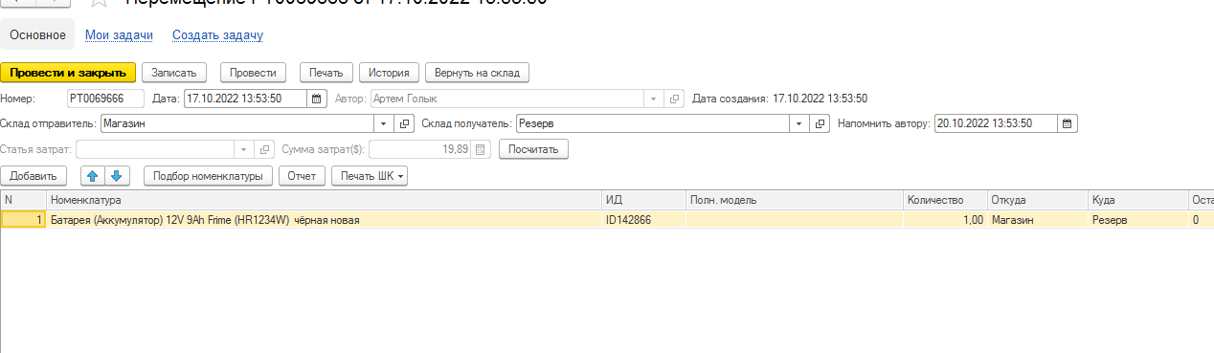
Task: Select Куда cell Резерв in row
Action: tap(1137, 220)
